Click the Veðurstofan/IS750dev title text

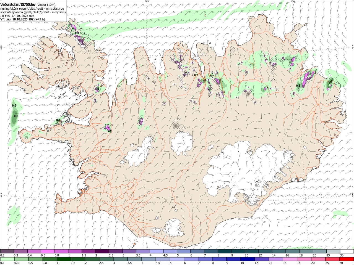18,5
